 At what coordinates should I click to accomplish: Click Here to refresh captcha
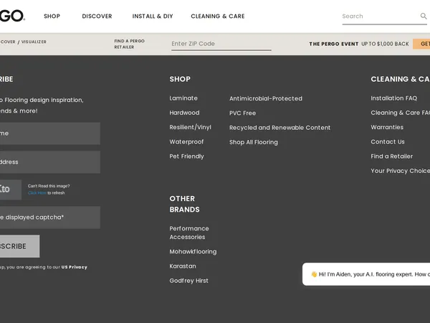(37, 193)
